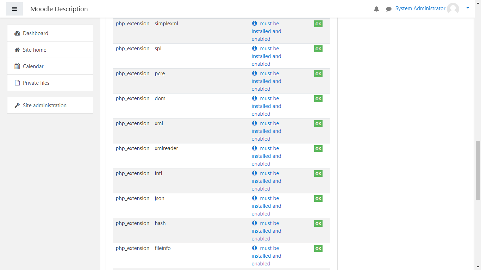Click the info icon for spl extension
The image size is (481, 270).
point(255,49)
